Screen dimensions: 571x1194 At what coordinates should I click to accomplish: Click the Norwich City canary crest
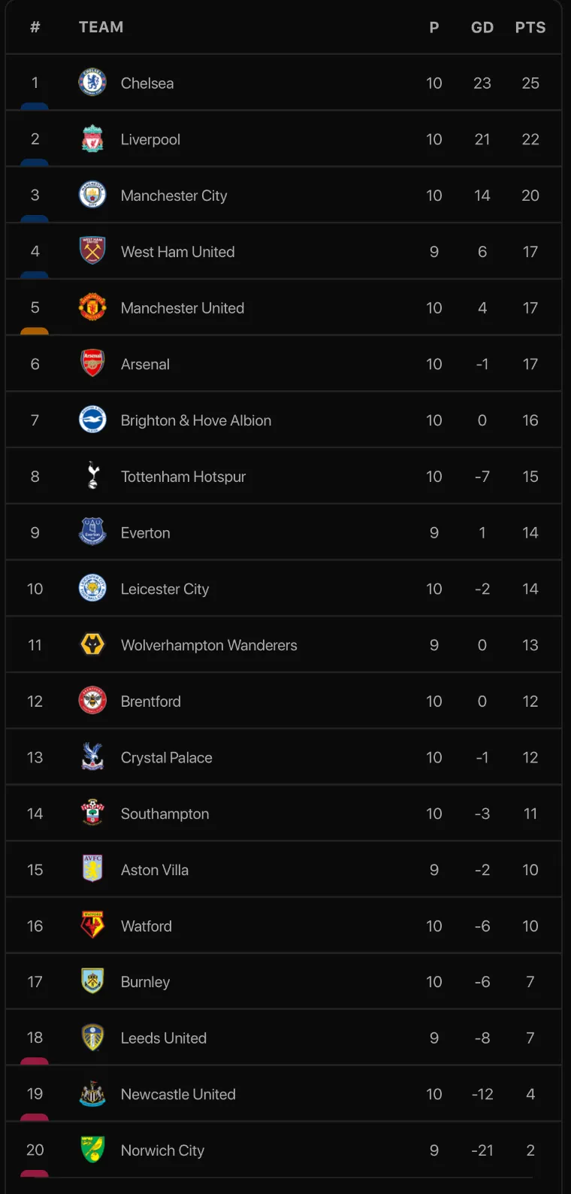click(92, 1150)
